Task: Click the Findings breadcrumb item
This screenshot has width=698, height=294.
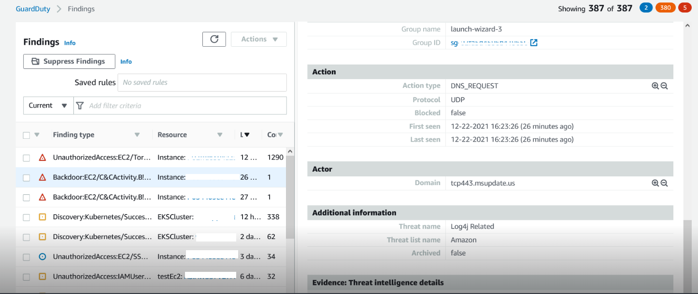Action: [81, 8]
